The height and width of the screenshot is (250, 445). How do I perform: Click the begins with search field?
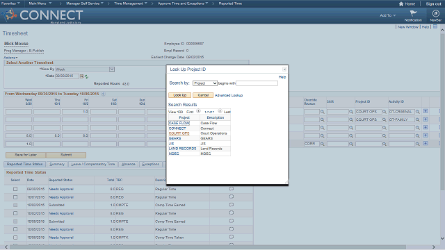pos(257,83)
